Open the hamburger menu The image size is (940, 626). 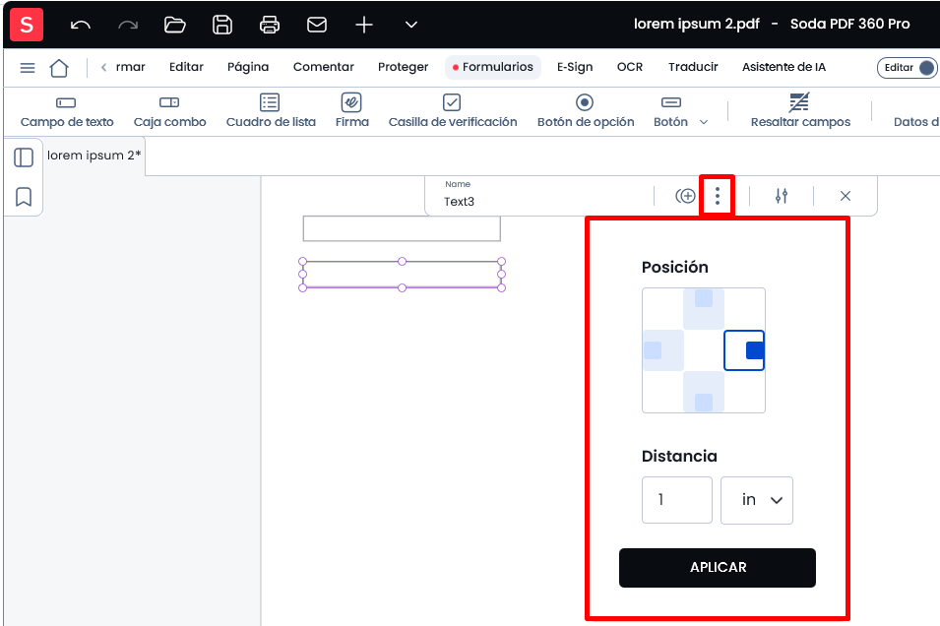pyautogui.click(x=28, y=68)
